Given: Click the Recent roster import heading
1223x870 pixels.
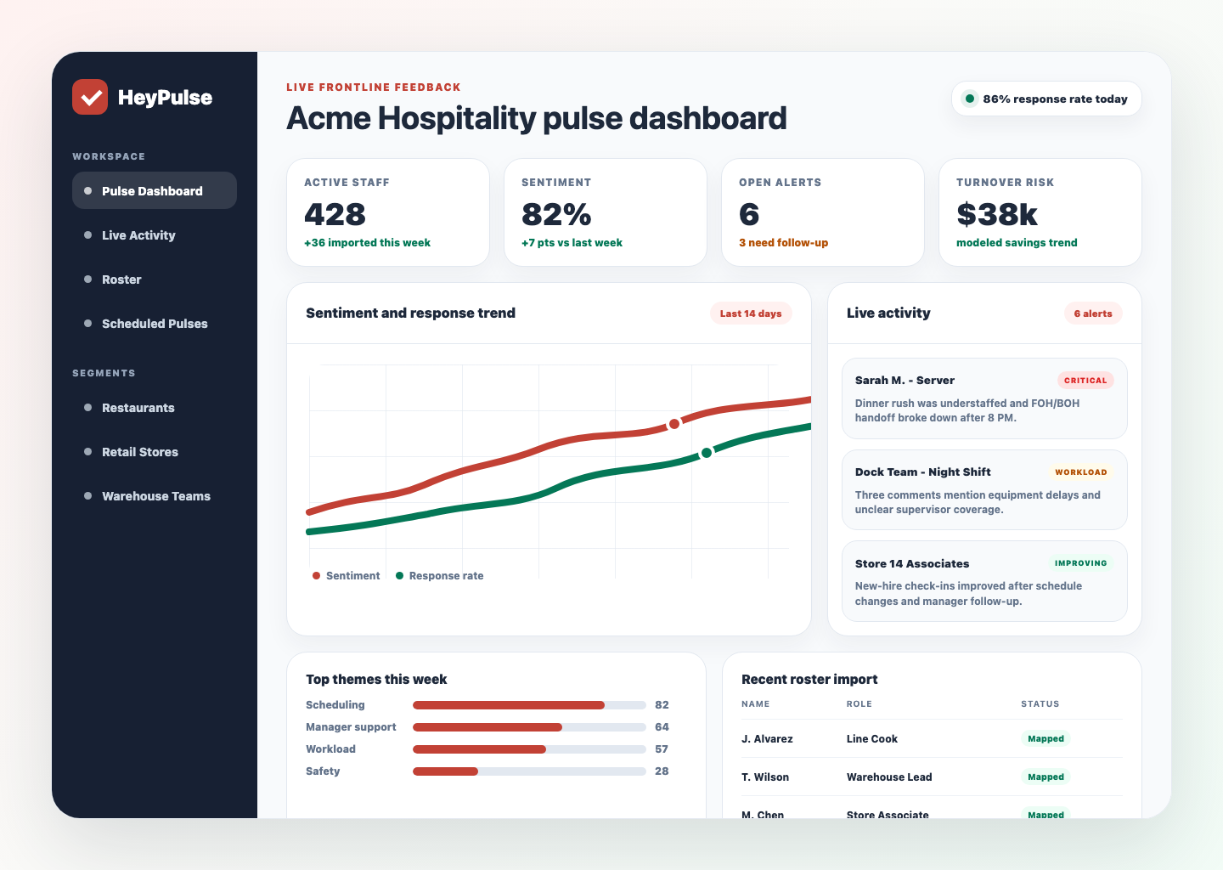Looking at the screenshot, I should pyautogui.click(x=809, y=680).
